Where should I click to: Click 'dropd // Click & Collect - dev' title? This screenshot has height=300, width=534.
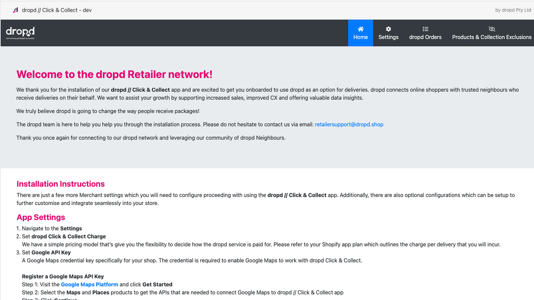(x=57, y=10)
